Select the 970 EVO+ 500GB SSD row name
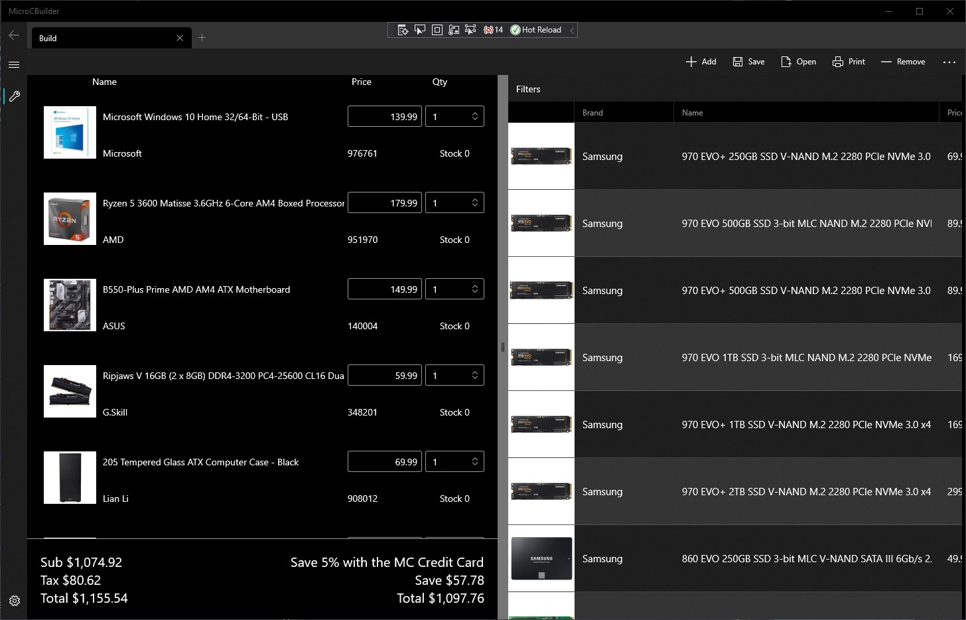The image size is (966, 620). pyautogui.click(x=806, y=291)
